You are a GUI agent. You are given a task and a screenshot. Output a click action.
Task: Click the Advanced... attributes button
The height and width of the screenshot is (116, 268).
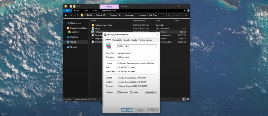tap(151, 92)
